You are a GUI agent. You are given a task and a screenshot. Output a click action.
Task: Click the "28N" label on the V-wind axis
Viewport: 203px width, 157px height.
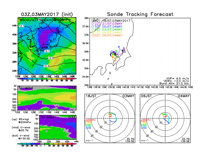(39, 142)
